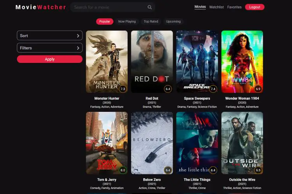Click Wonder Woman 1984 6.9 rating badge
Screen dimensions: 292x194
click(258, 89)
